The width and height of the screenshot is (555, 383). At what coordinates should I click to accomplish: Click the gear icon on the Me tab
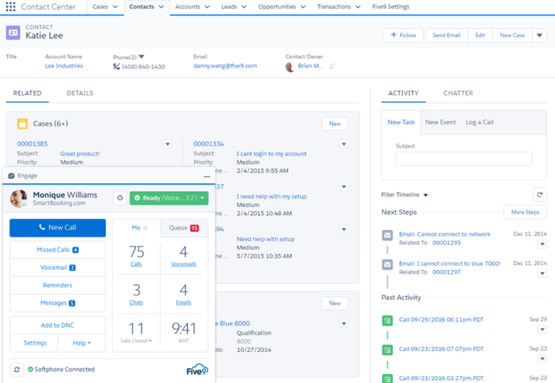click(145, 228)
